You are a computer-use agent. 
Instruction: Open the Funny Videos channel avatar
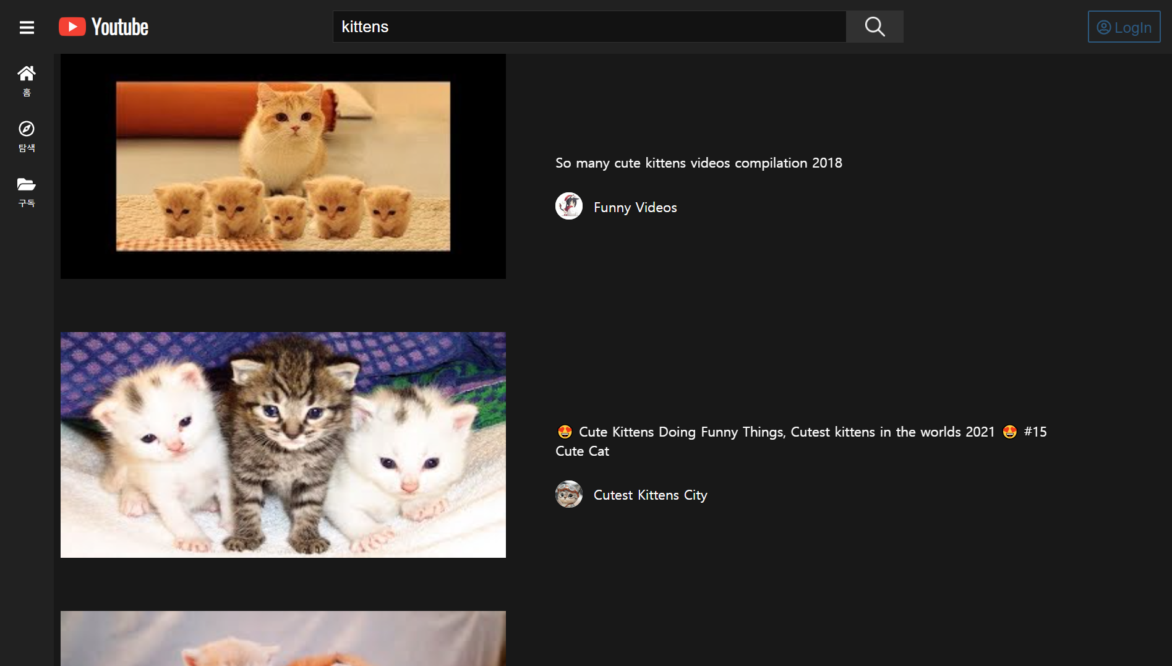point(568,206)
